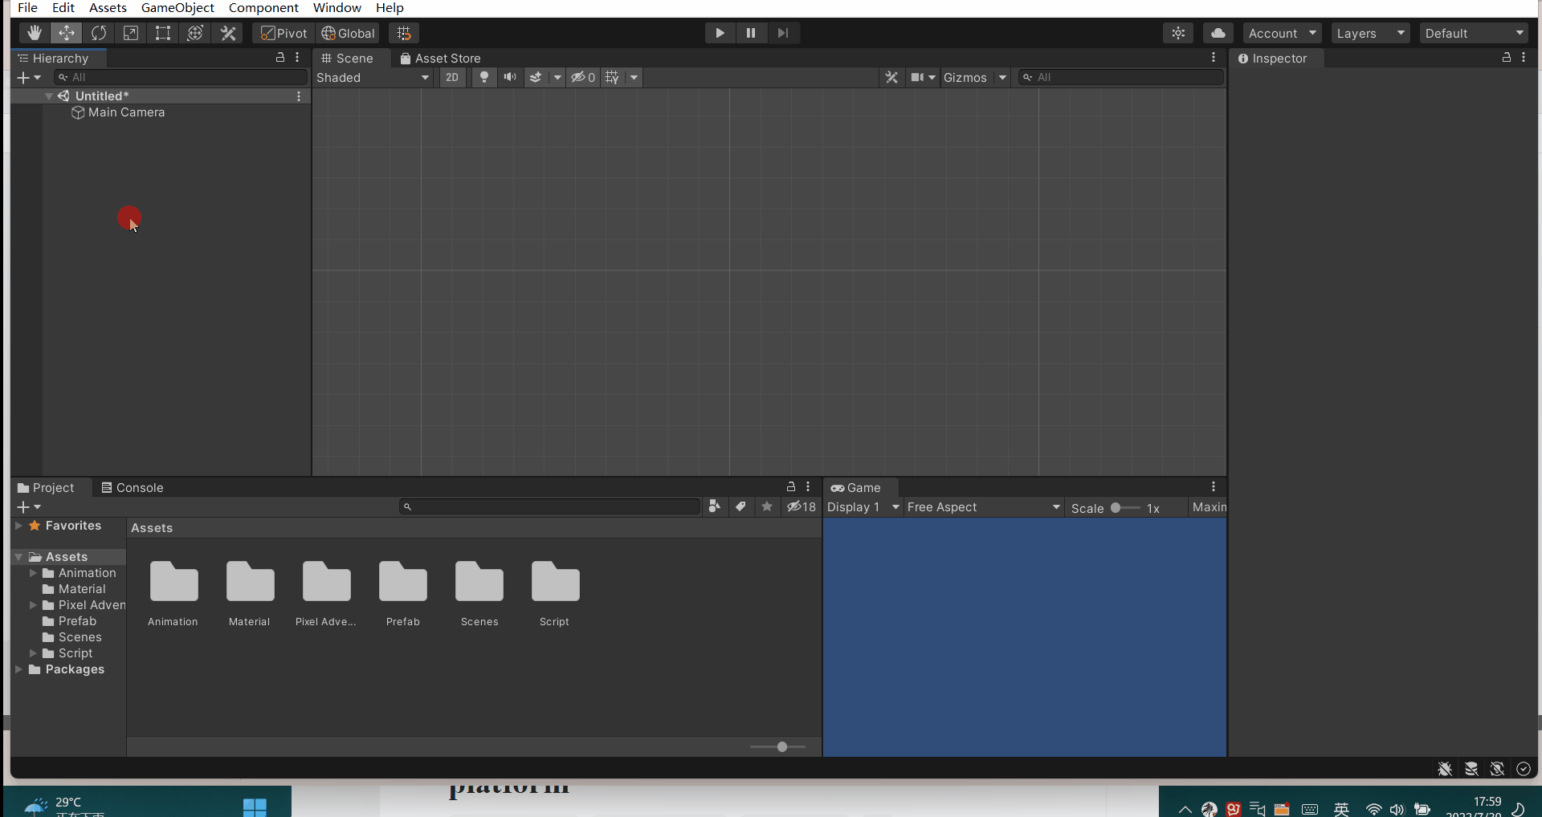Switch the Pivot toggle to Center
The image size is (1542, 817).
pyautogui.click(x=282, y=33)
